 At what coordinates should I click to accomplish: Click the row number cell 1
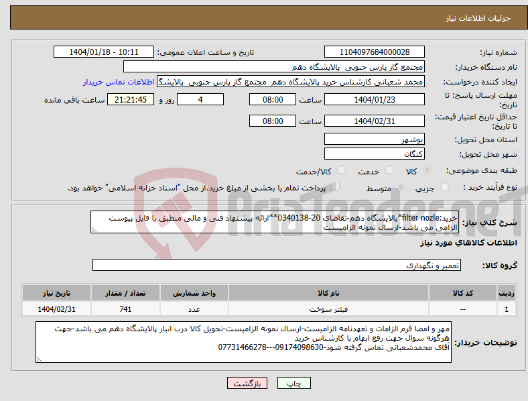point(506,309)
